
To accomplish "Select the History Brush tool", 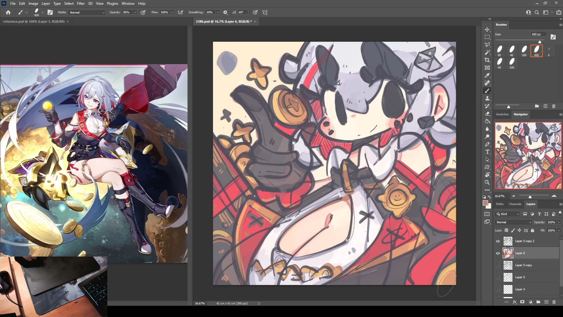I will (487, 106).
